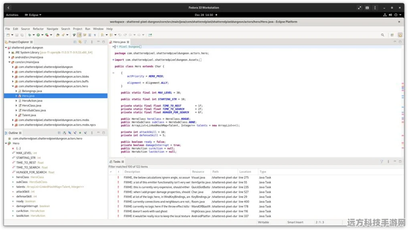Image resolution: width=408 pixels, height=230 pixels.
Task: Open the Refactor menu
Action: click(38, 29)
